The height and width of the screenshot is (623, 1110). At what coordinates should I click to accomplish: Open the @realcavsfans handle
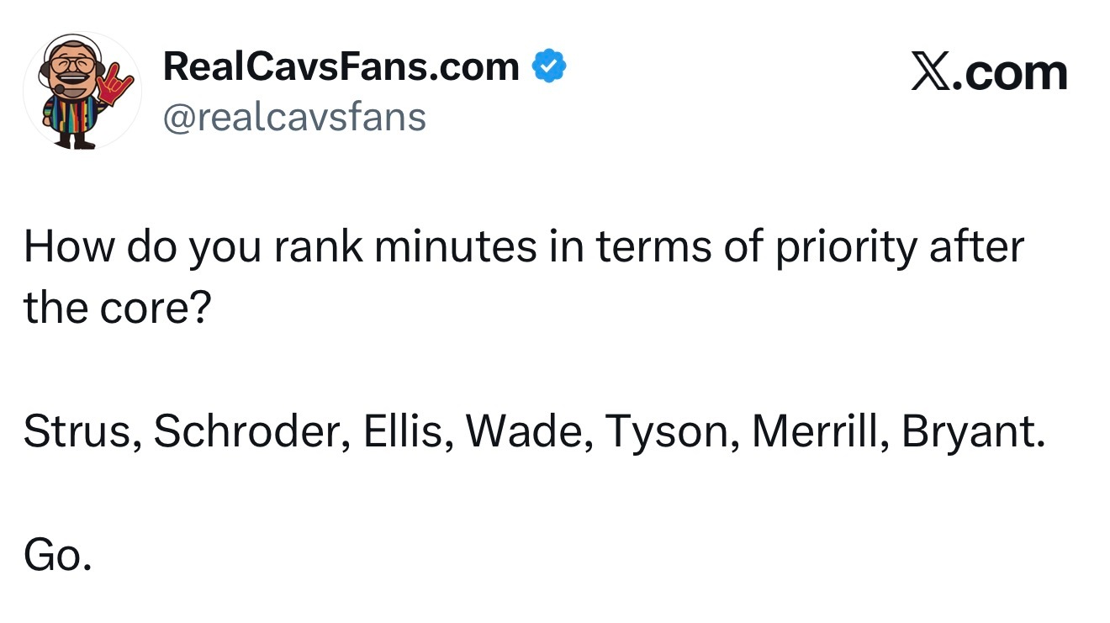point(294,117)
